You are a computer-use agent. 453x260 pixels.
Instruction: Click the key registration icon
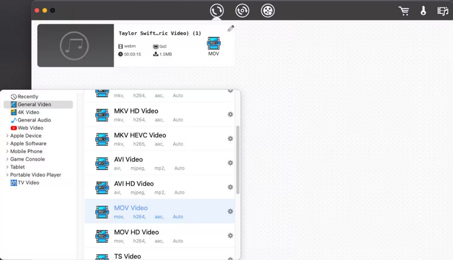click(422, 11)
